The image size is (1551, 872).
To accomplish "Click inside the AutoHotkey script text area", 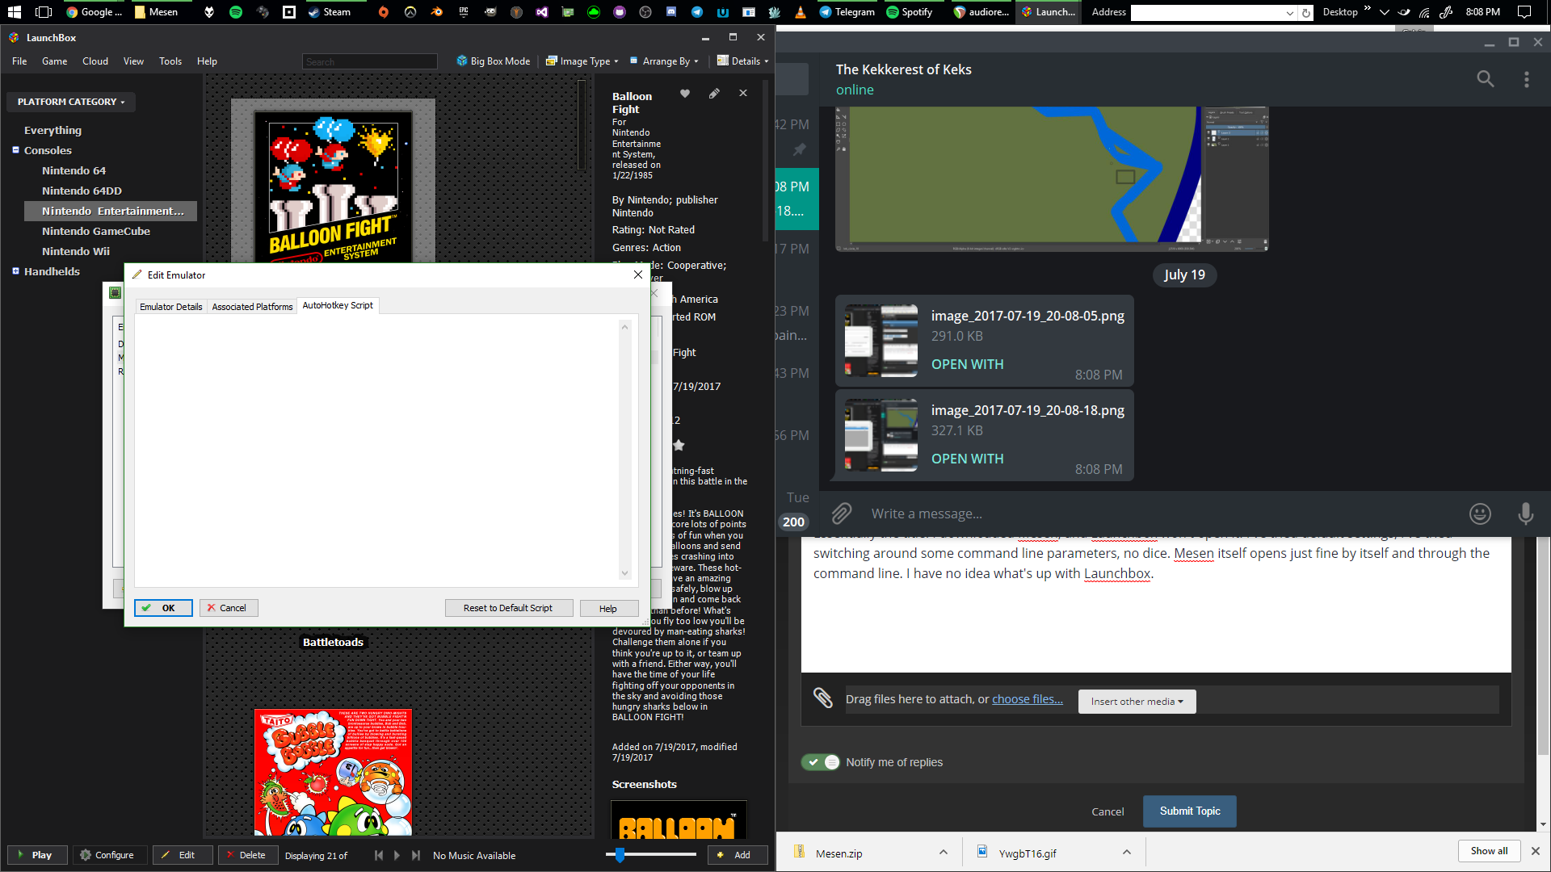I will (x=376, y=450).
